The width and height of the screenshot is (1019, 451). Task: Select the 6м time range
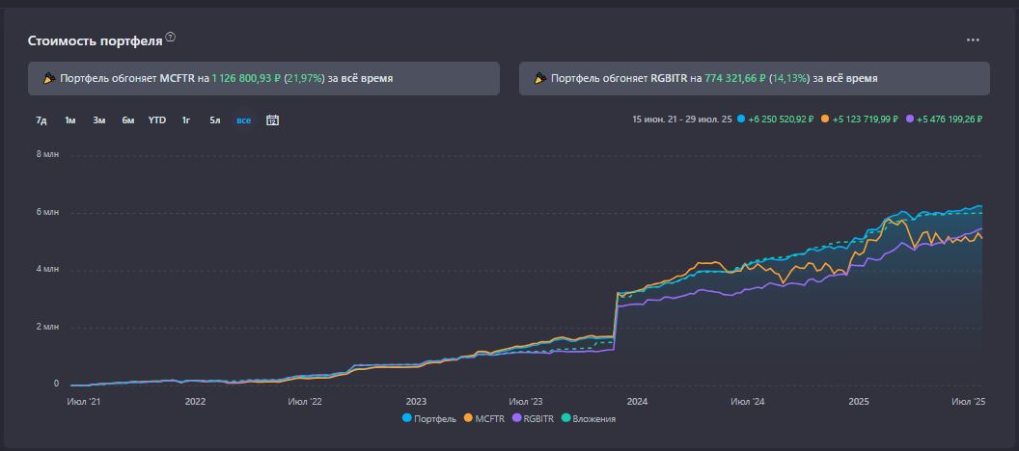point(128,120)
